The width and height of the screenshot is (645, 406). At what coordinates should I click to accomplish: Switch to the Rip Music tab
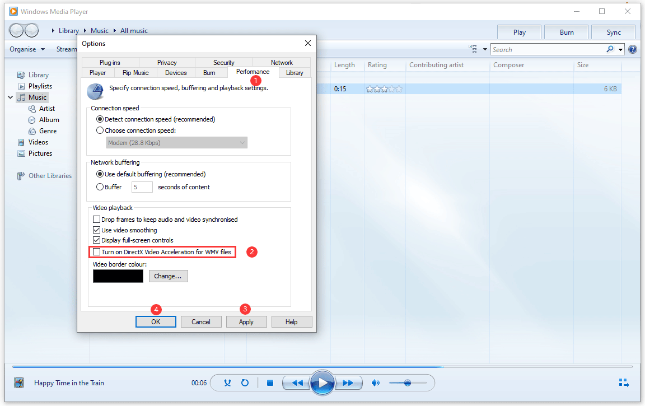pos(135,73)
